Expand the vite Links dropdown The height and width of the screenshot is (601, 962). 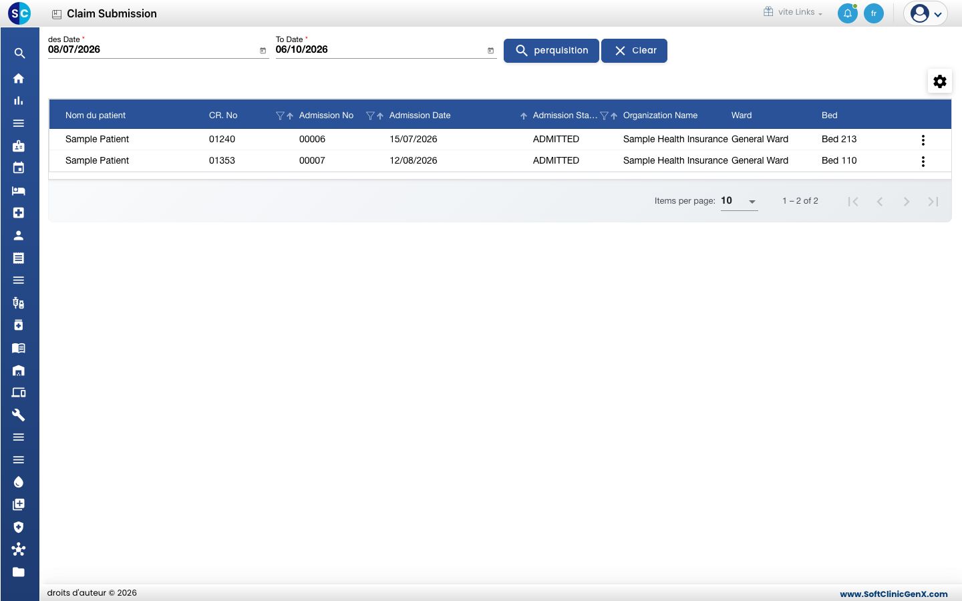[x=793, y=12]
